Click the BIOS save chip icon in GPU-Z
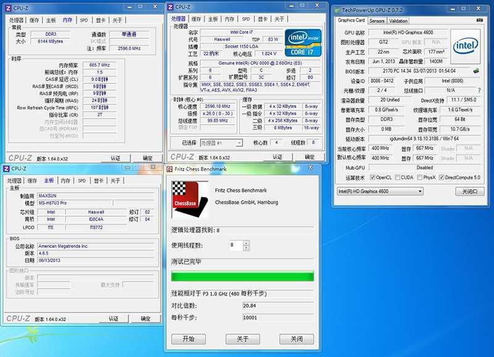The height and width of the screenshot is (357, 494). tap(476, 71)
